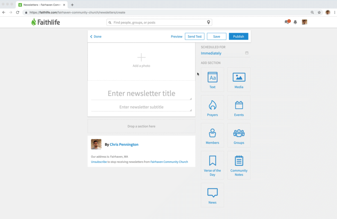Viewport: 337px width, 219px height.
Task: Change the Immediately schedule setting
Action: click(x=211, y=53)
